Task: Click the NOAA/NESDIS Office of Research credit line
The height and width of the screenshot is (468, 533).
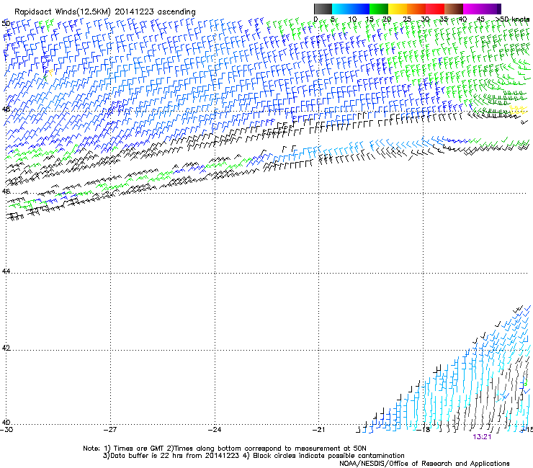Action: (x=424, y=464)
